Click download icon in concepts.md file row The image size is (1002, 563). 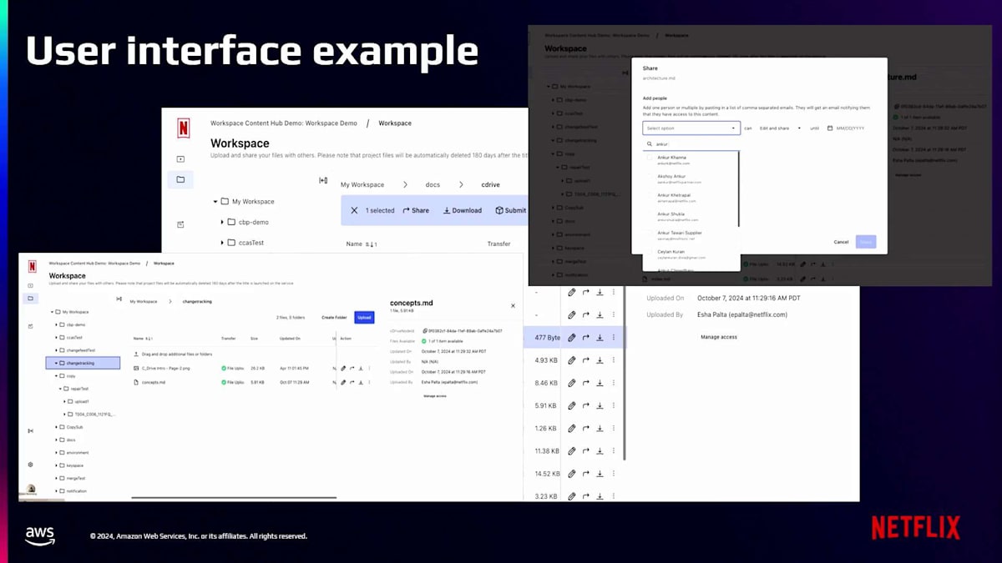(360, 382)
